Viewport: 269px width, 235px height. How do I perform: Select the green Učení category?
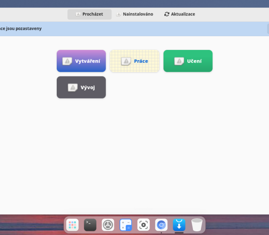pyautogui.click(x=188, y=61)
